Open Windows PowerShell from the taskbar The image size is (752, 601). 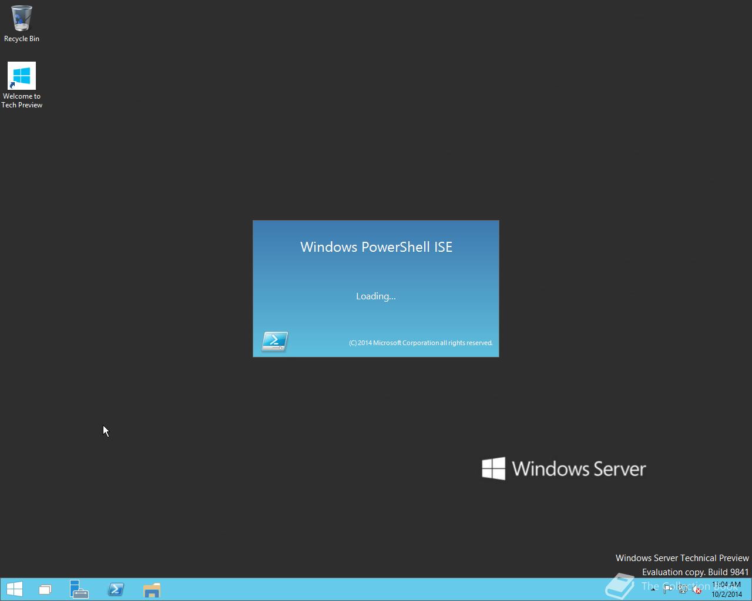tap(116, 589)
